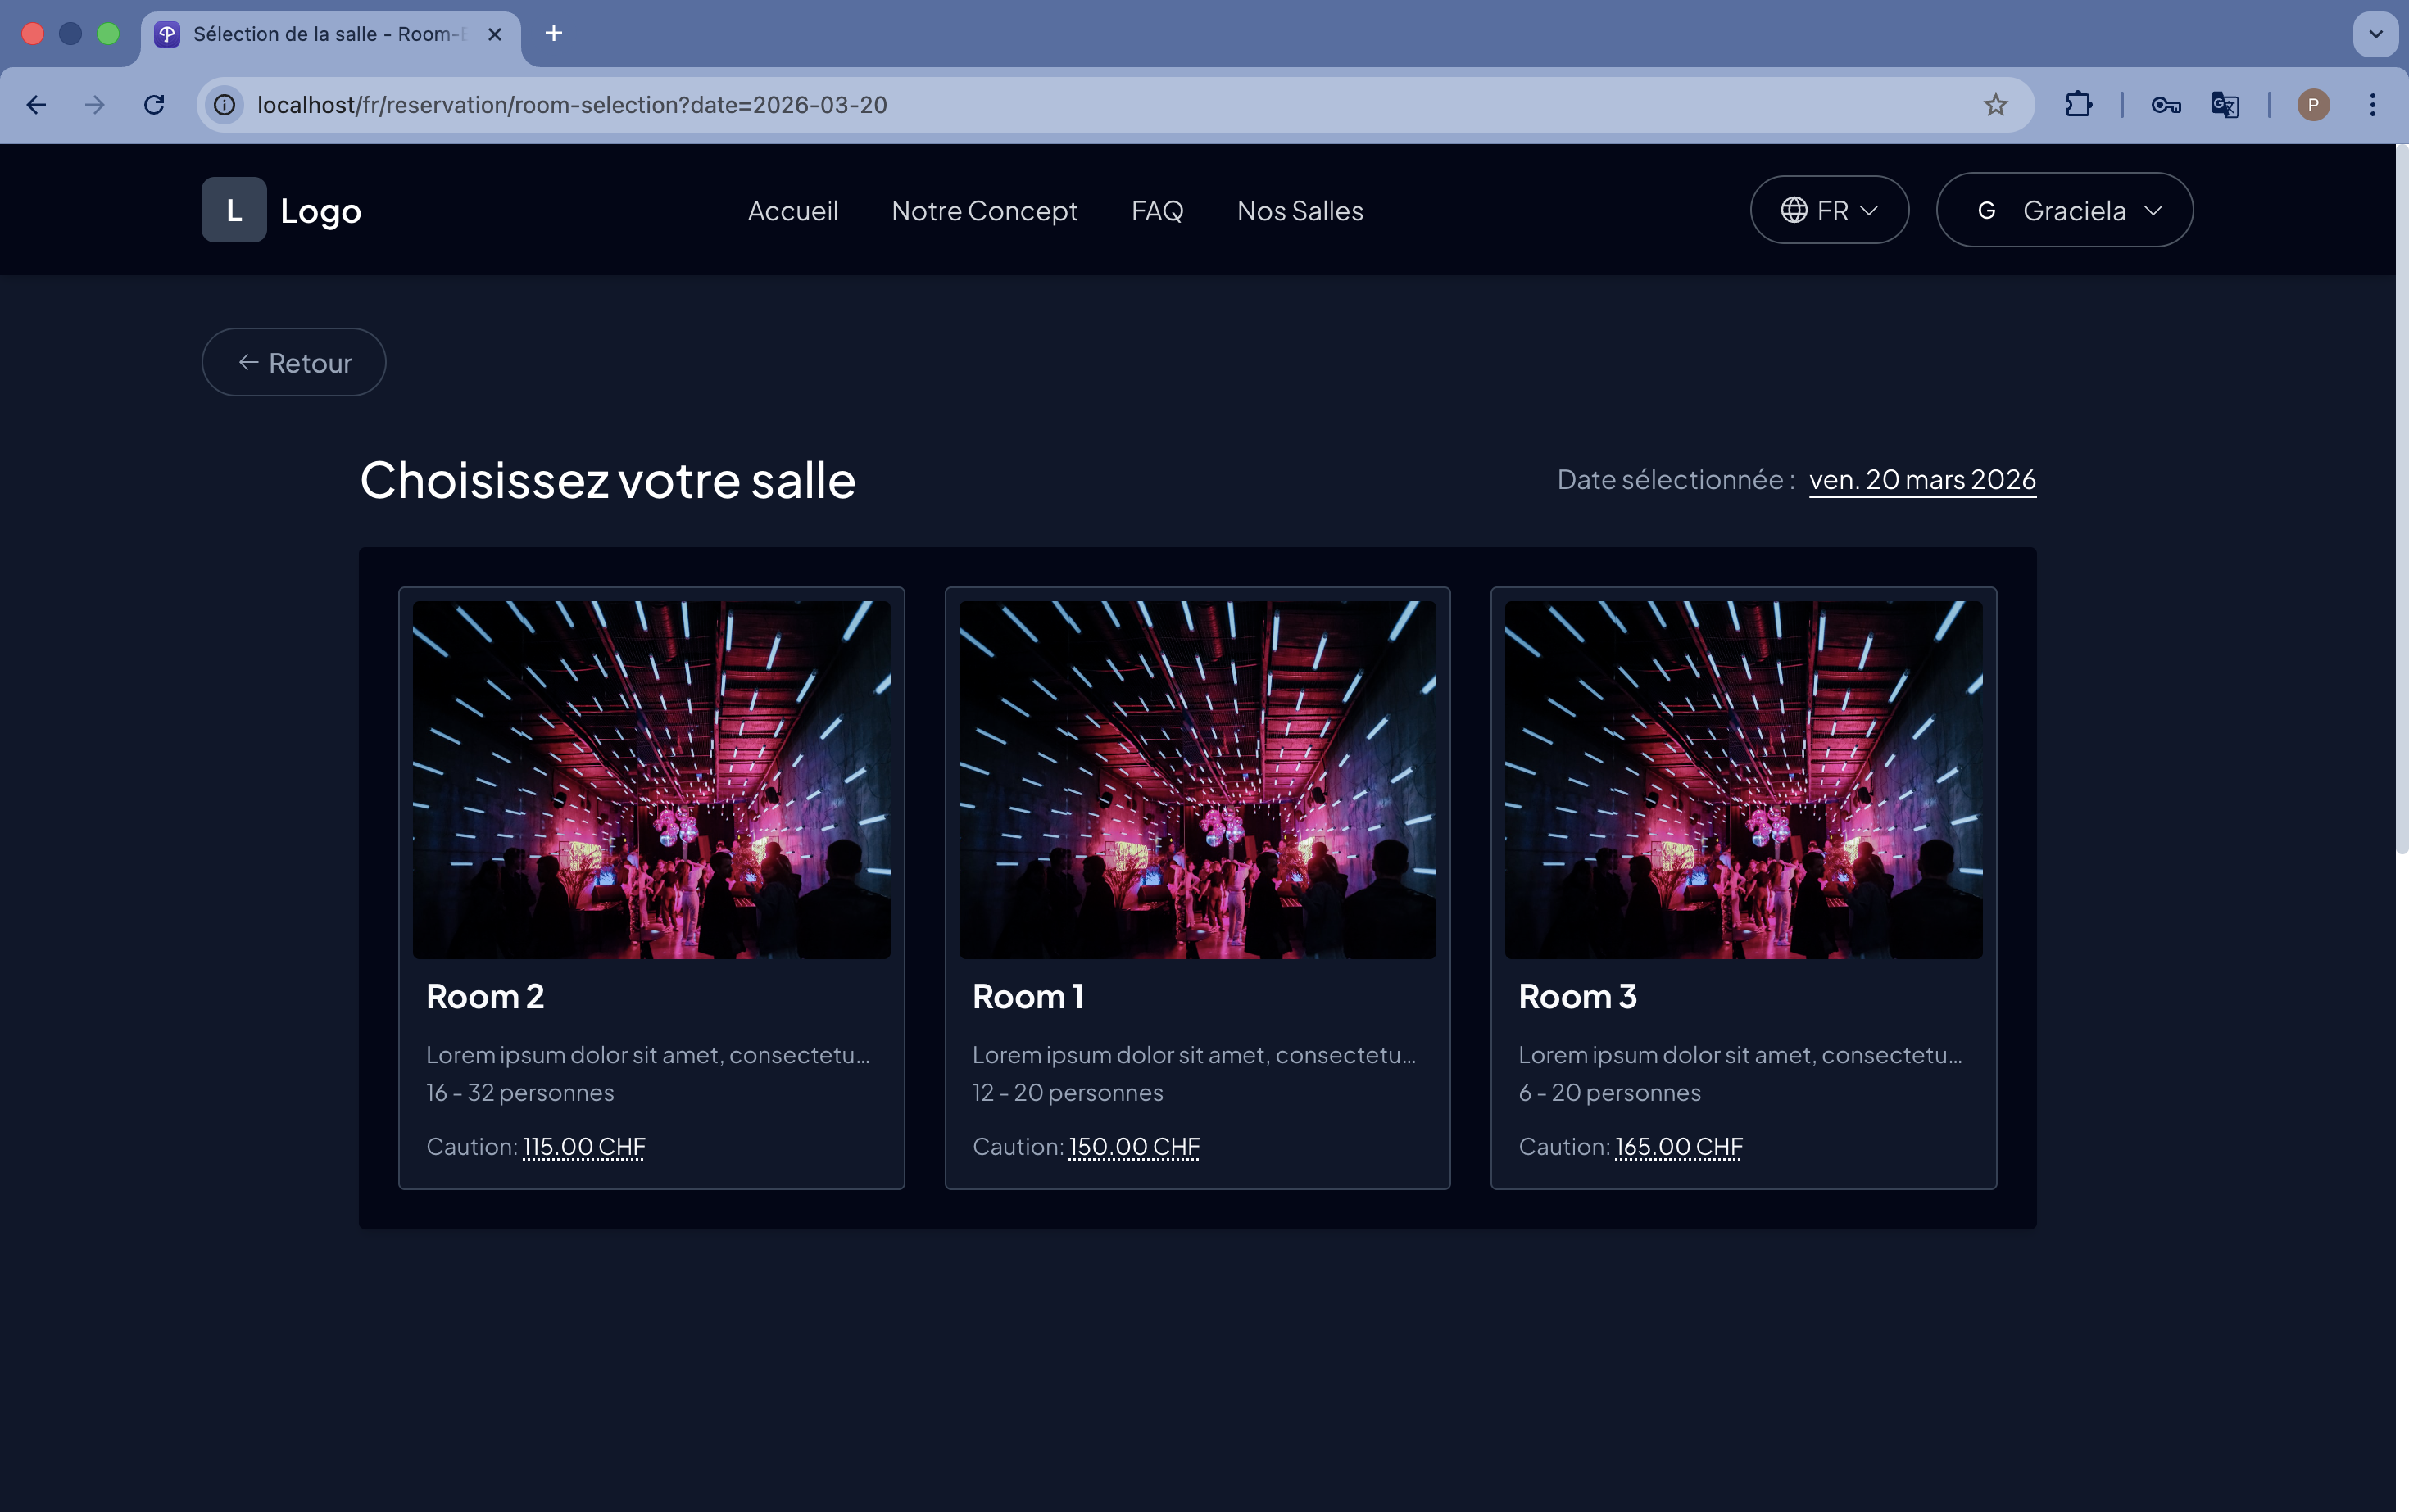The width and height of the screenshot is (2409, 1512).
Task: Open Nos Salles section
Action: click(x=1300, y=211)
